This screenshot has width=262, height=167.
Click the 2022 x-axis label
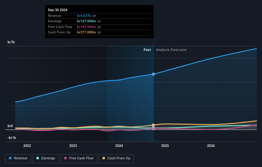click(27, 146)
